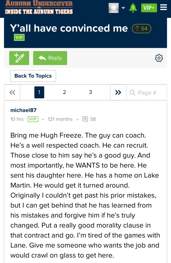Reply to the thread
The width and height of the screenshot is (171, 263).
(50, 58)
